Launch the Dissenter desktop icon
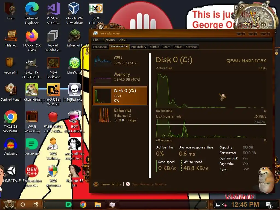280x210 pixels. point(32,147)
